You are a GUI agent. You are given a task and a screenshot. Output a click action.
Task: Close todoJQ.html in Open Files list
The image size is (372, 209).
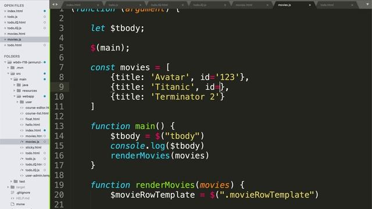tap(5, 23)
